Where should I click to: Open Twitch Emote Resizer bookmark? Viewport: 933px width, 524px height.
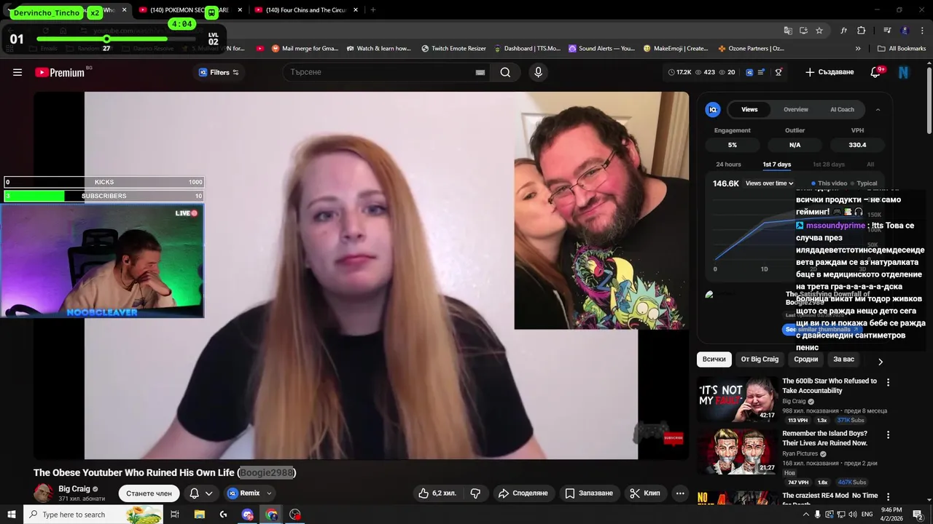(x=453, y=48)
